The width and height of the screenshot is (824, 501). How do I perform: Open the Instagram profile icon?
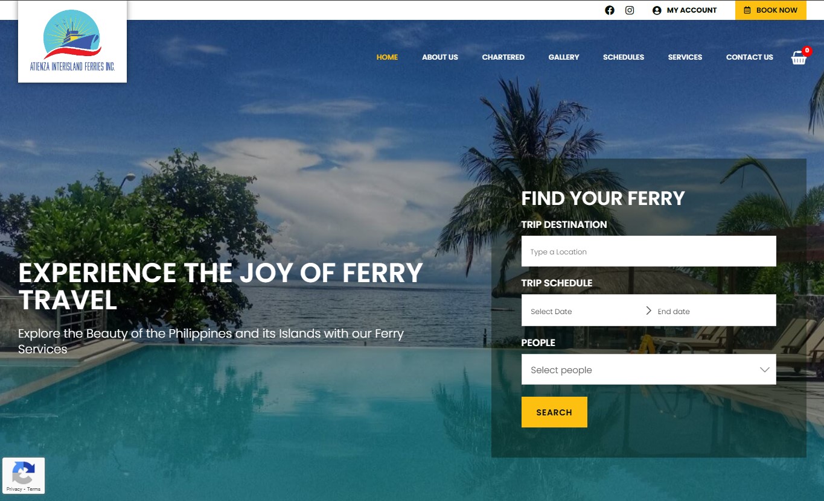630,10
